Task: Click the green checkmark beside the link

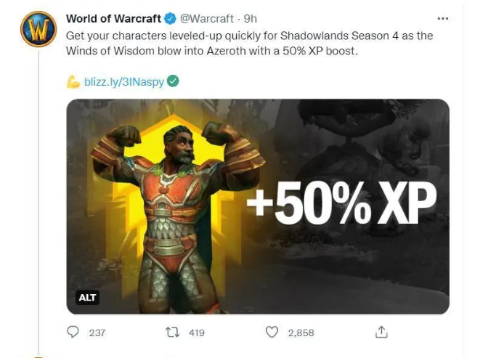Action: coord(174,81)
